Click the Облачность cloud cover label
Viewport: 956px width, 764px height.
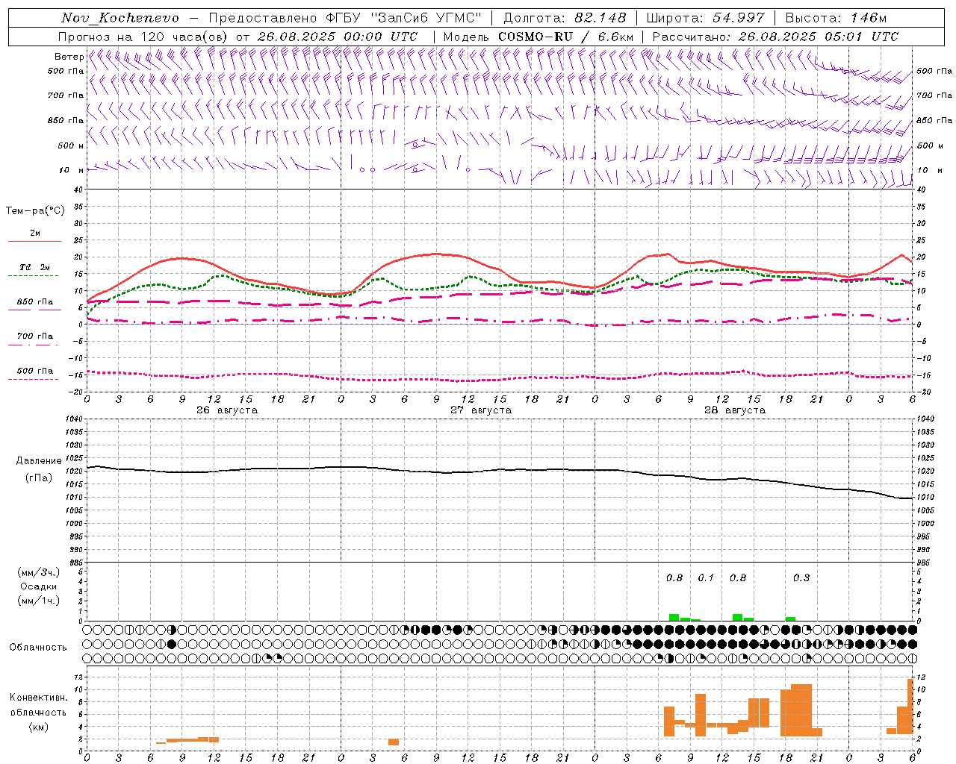point(38,648)
